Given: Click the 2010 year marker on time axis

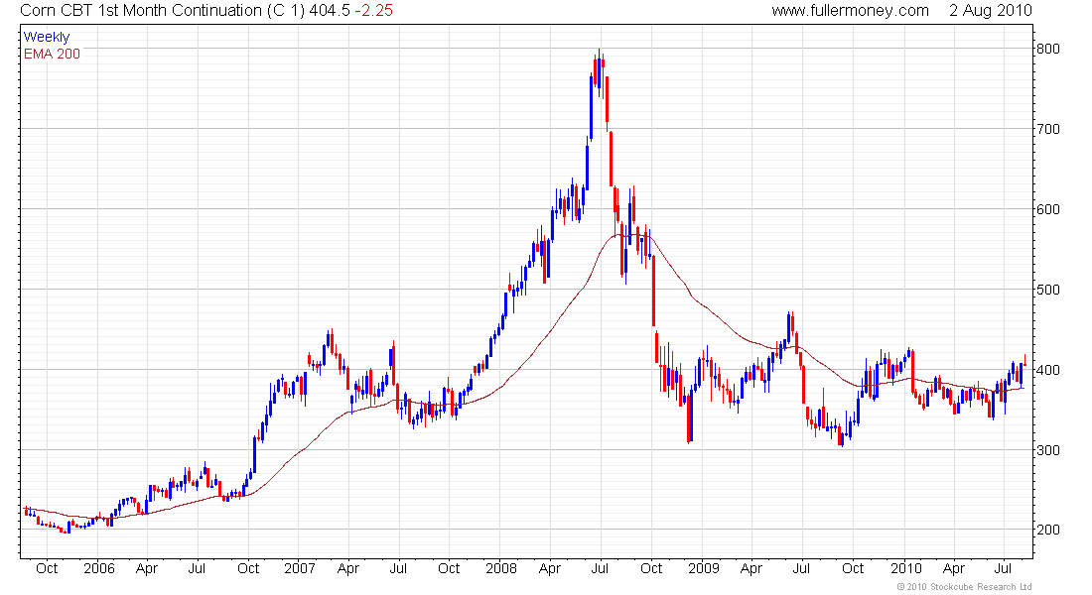Looking at the screenshot, I should click(x=905, y=568).
